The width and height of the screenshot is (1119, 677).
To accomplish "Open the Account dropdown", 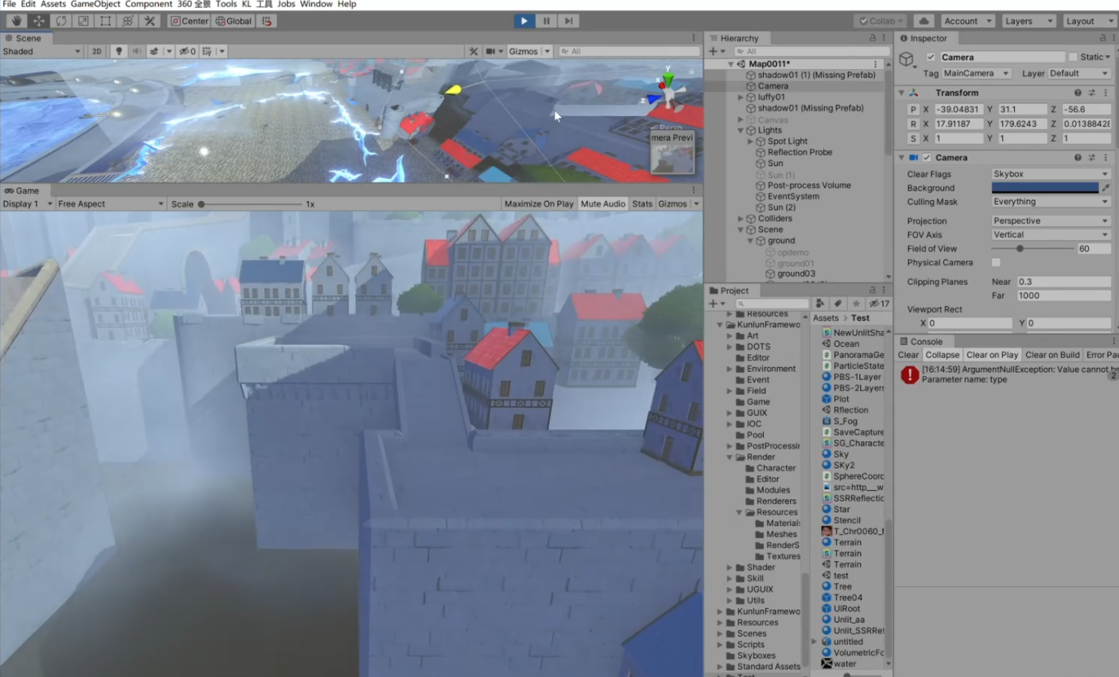I will coord(968,21).
